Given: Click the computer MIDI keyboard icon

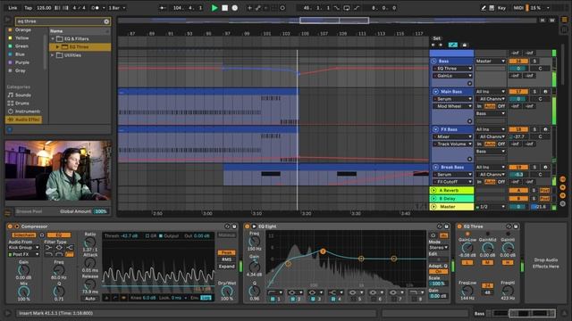Looking at the screenshot, I should [492, 8].
